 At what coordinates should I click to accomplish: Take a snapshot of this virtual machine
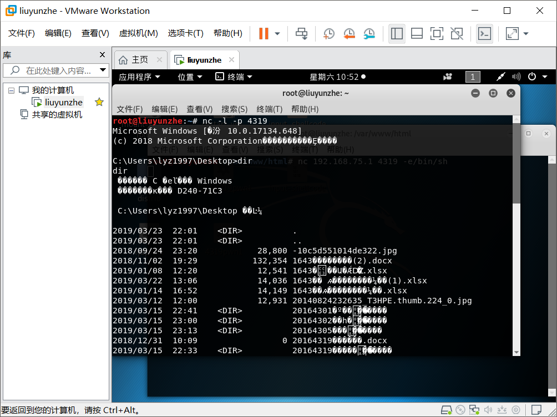(x=329, y=34)
